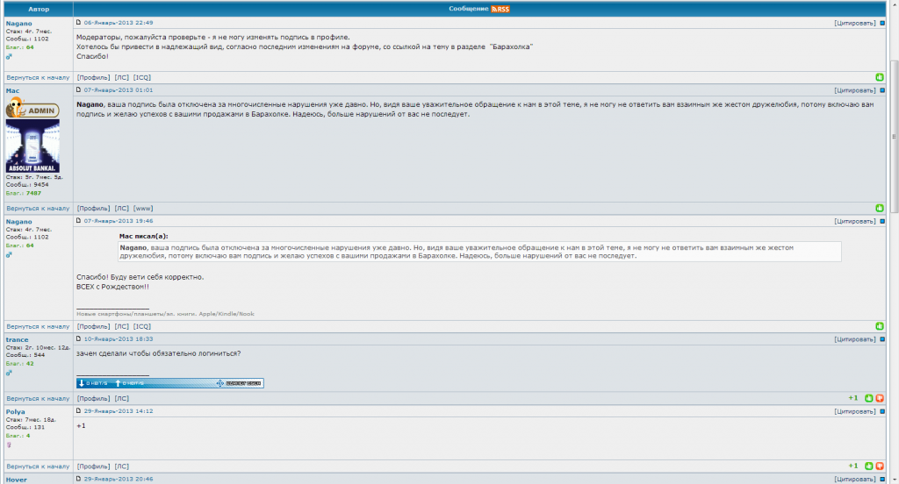Open username link trance
Screen dimensions: 899x484
[x=18, y=339]
